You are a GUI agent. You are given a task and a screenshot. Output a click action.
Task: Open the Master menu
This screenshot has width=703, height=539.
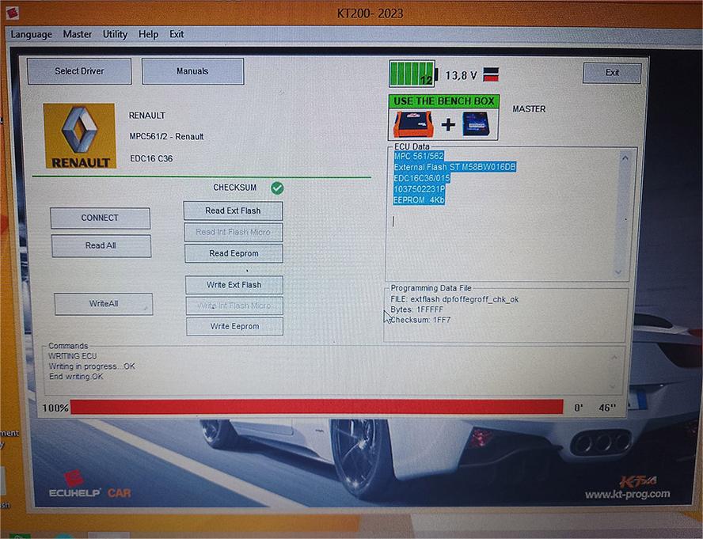coord(77,34)
